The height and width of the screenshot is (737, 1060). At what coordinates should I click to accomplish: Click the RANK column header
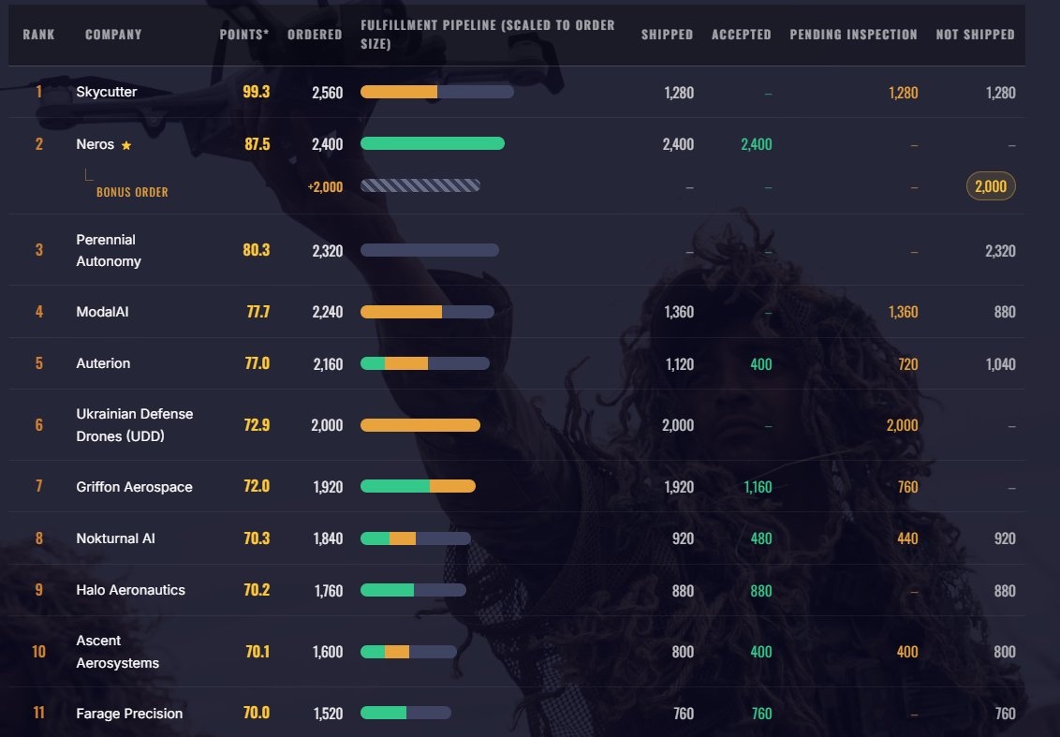(38, 35)
